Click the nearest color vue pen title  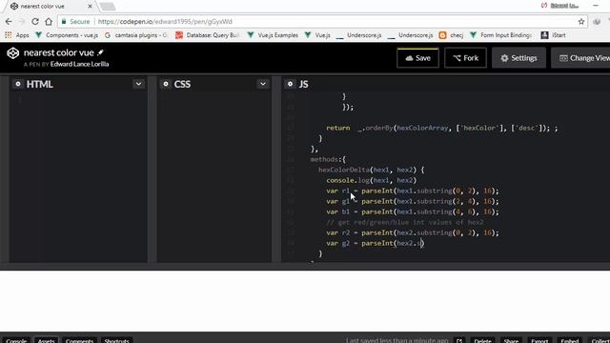(59, 52)
